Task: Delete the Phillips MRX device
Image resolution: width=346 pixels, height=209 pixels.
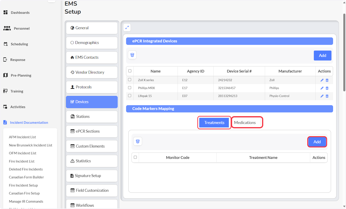Action: tap(327, 88)
